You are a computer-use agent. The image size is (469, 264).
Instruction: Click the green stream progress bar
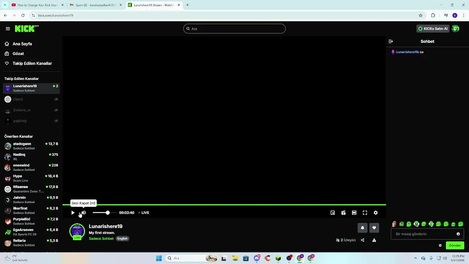(x=224, y=205)
